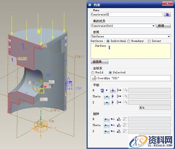Set translation Z as function of coordinates

(125, 102)
